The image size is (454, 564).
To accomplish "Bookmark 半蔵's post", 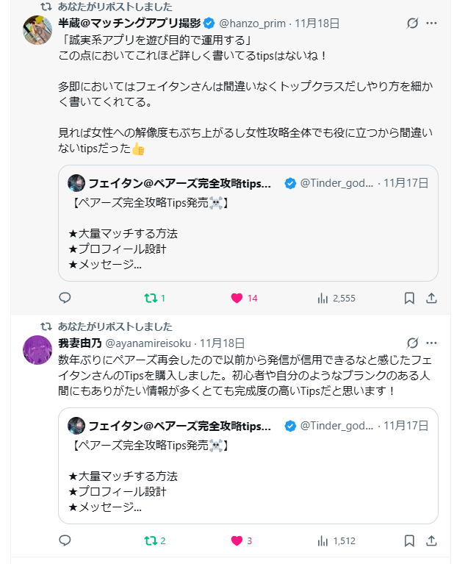I will point(410,298).
